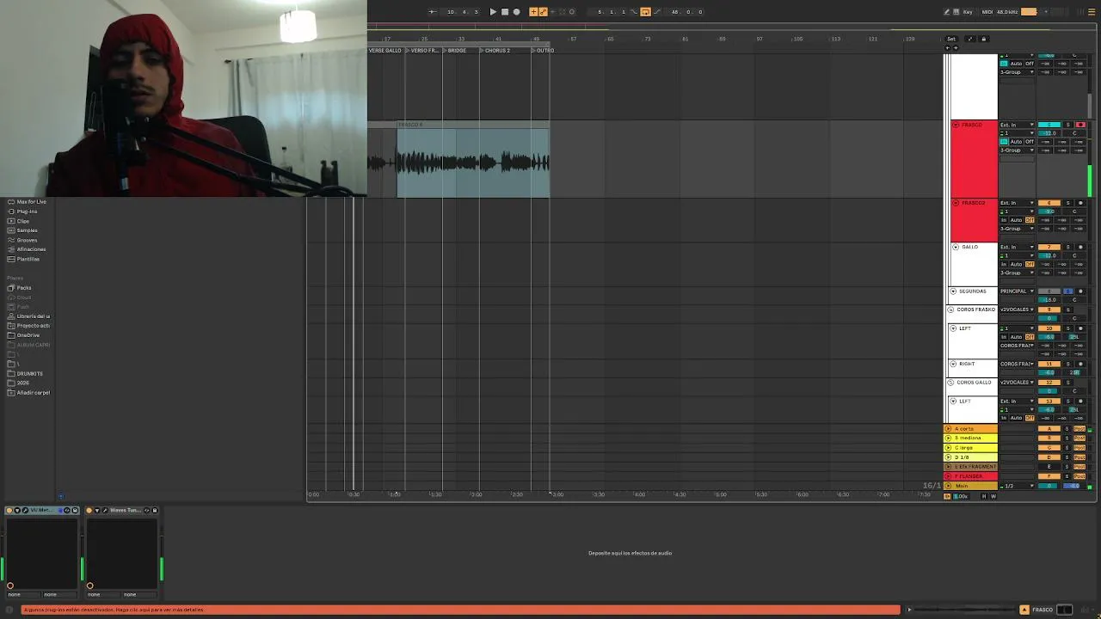The image size is (1101, 619).
Task: Unfold the SEGUNDAS track
Action: click(x=953, y=291)
